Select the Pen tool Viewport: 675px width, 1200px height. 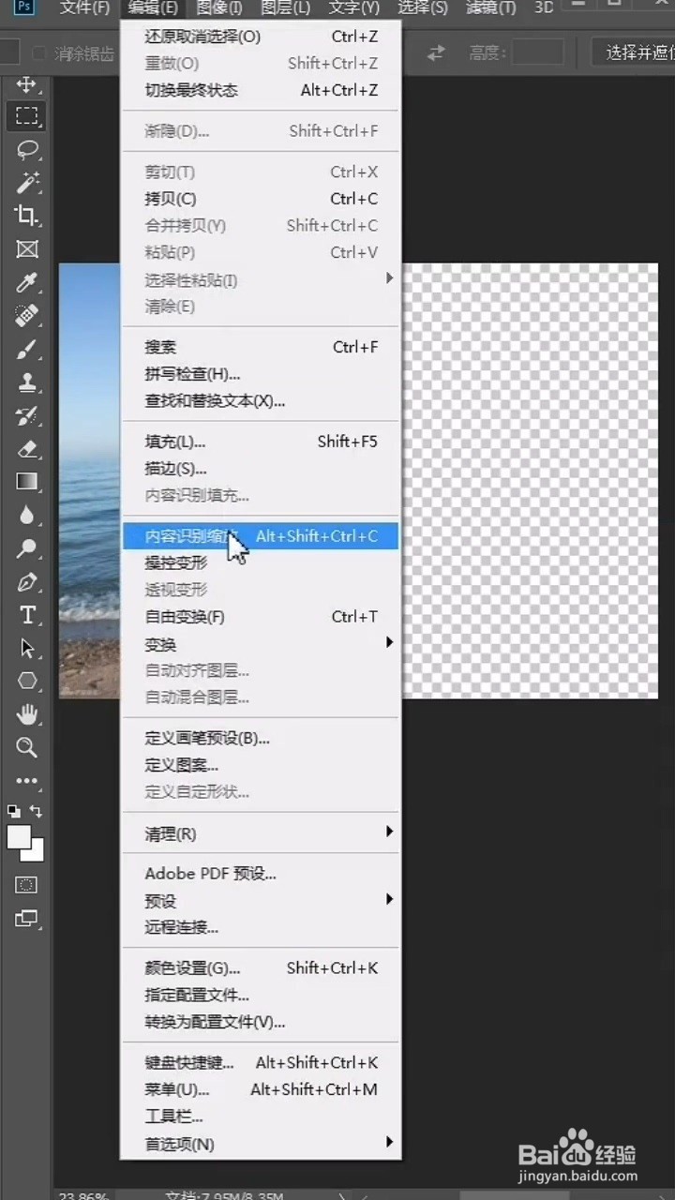pyautogui.click(x=26, y=582)
